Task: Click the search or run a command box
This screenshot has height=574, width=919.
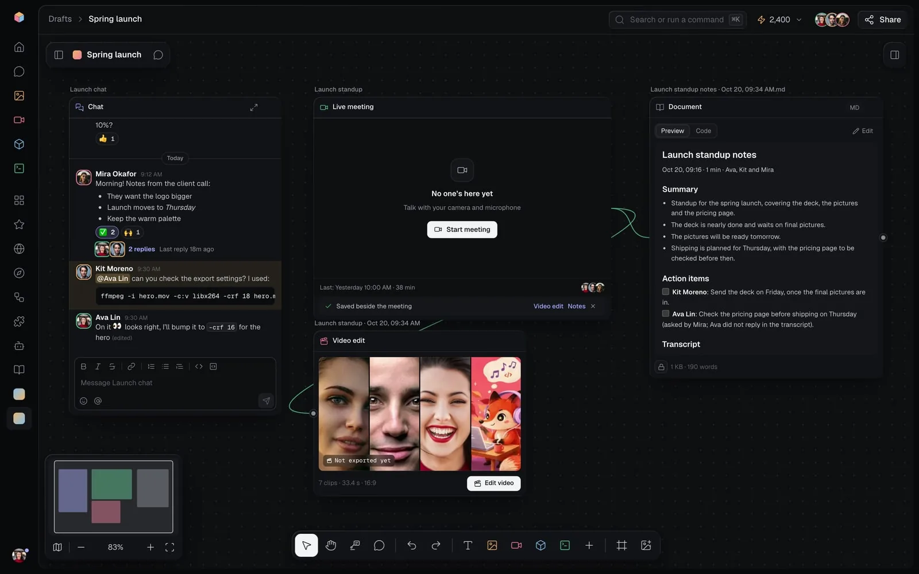Action: (x=678, y=20)
